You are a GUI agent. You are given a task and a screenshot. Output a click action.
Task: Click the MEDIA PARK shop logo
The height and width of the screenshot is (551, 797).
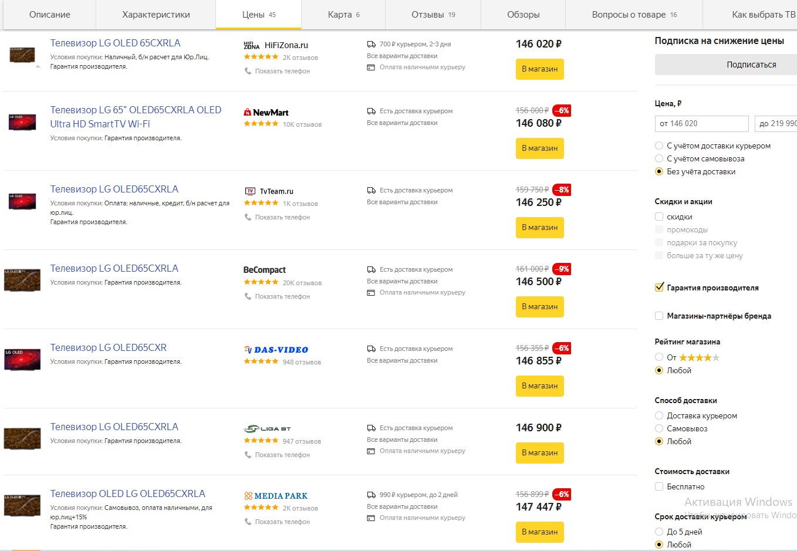click(276, 496)
